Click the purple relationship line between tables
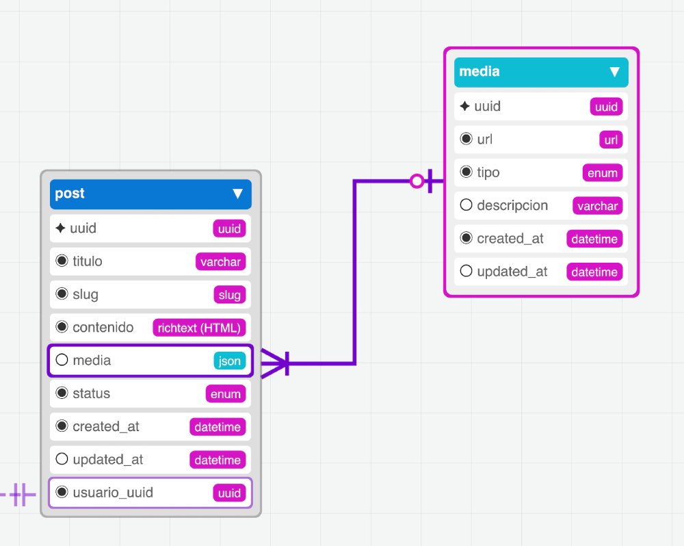The height and width of the screenshot is (546, 684). tap(354, 274)
